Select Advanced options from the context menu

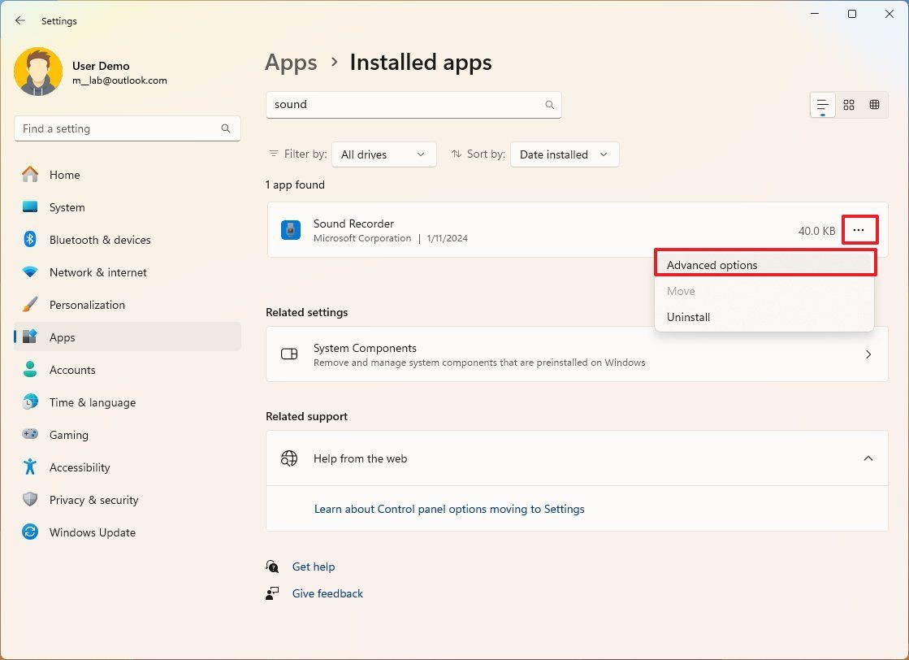pyautogui.click(x=712, y=264)
